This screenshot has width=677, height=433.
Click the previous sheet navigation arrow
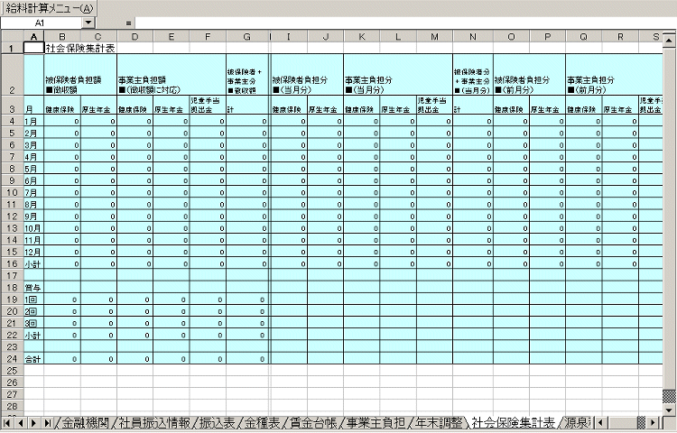[21, 422]
